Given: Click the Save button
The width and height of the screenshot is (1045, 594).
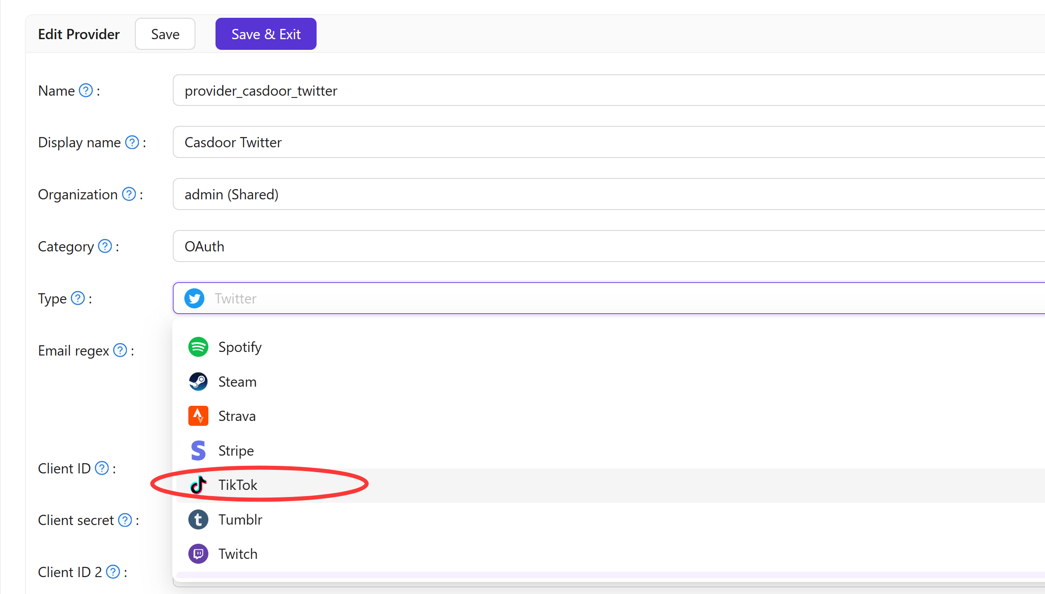Looking at the screenshot, I should 165,34.
